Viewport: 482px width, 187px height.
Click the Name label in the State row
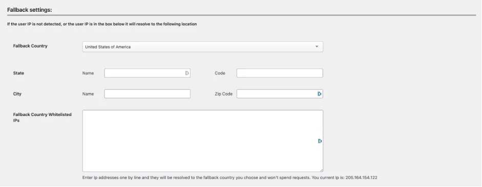click(x=88, y=73)
